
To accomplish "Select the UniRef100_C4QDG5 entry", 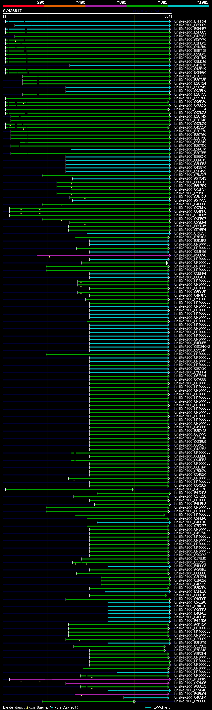I will [190, 599].
